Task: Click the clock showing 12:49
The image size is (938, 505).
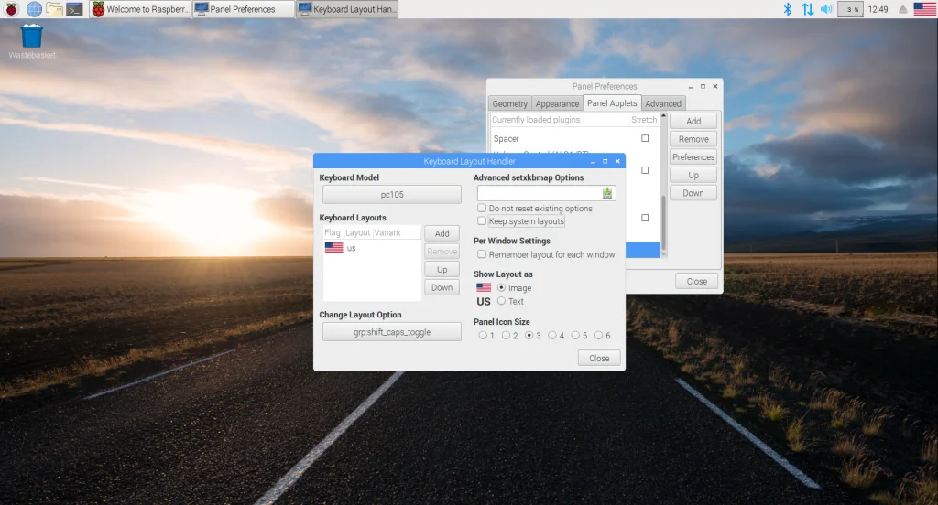Action: click(878, 9)
